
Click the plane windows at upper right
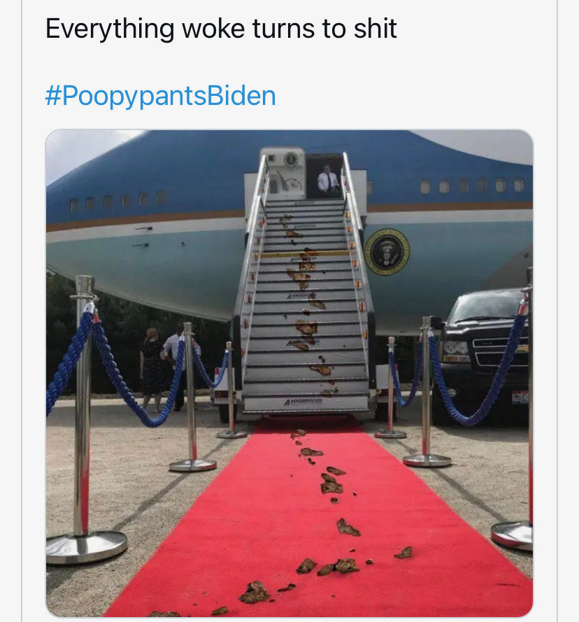point(472,185)
